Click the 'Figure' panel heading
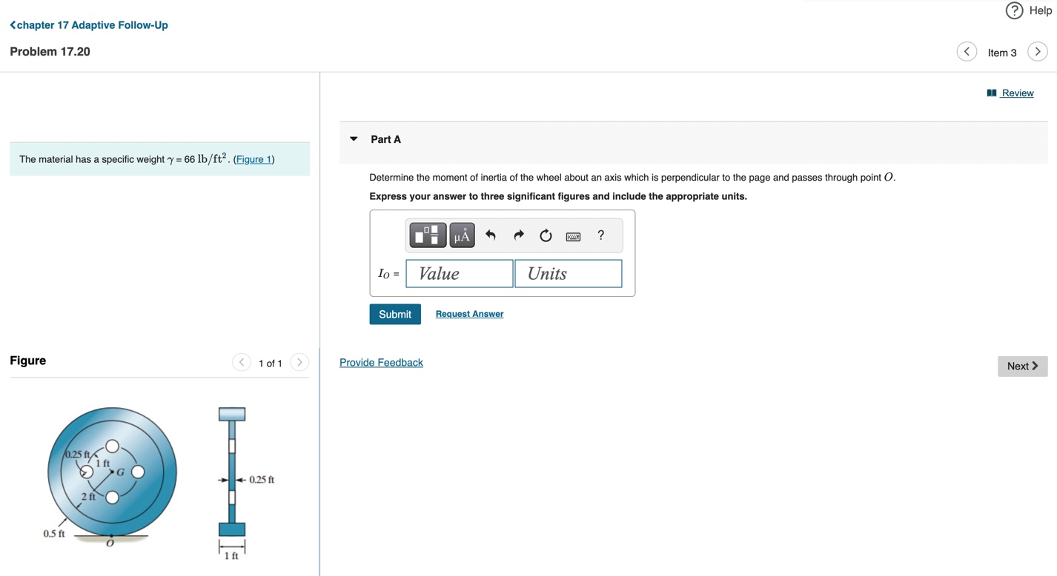 [x=28, y=361]
